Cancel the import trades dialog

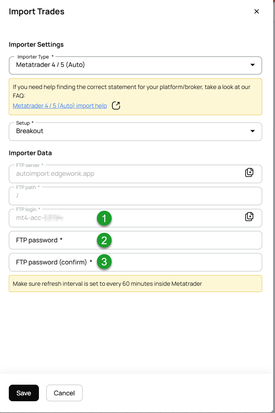64,393
